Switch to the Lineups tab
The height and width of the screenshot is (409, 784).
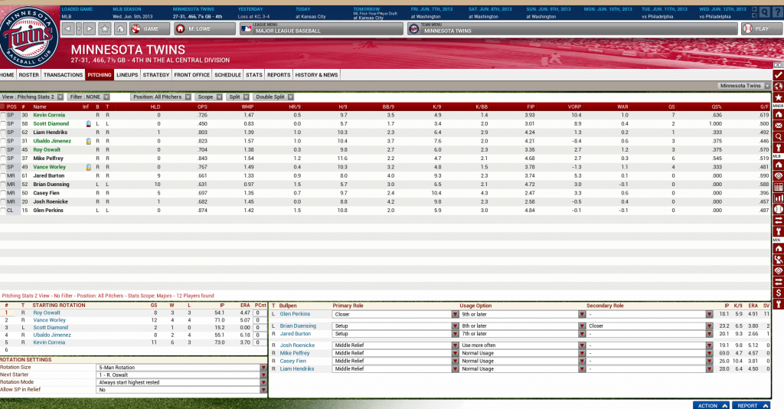[127, 75]
